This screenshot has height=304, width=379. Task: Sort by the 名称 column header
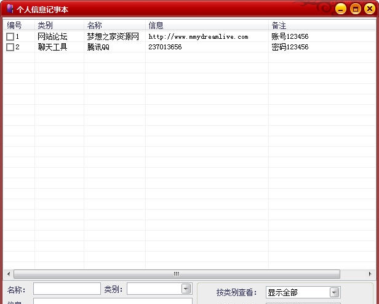point(115,25)
